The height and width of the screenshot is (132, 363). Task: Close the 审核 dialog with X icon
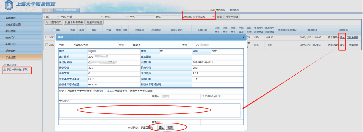point(244,37)
